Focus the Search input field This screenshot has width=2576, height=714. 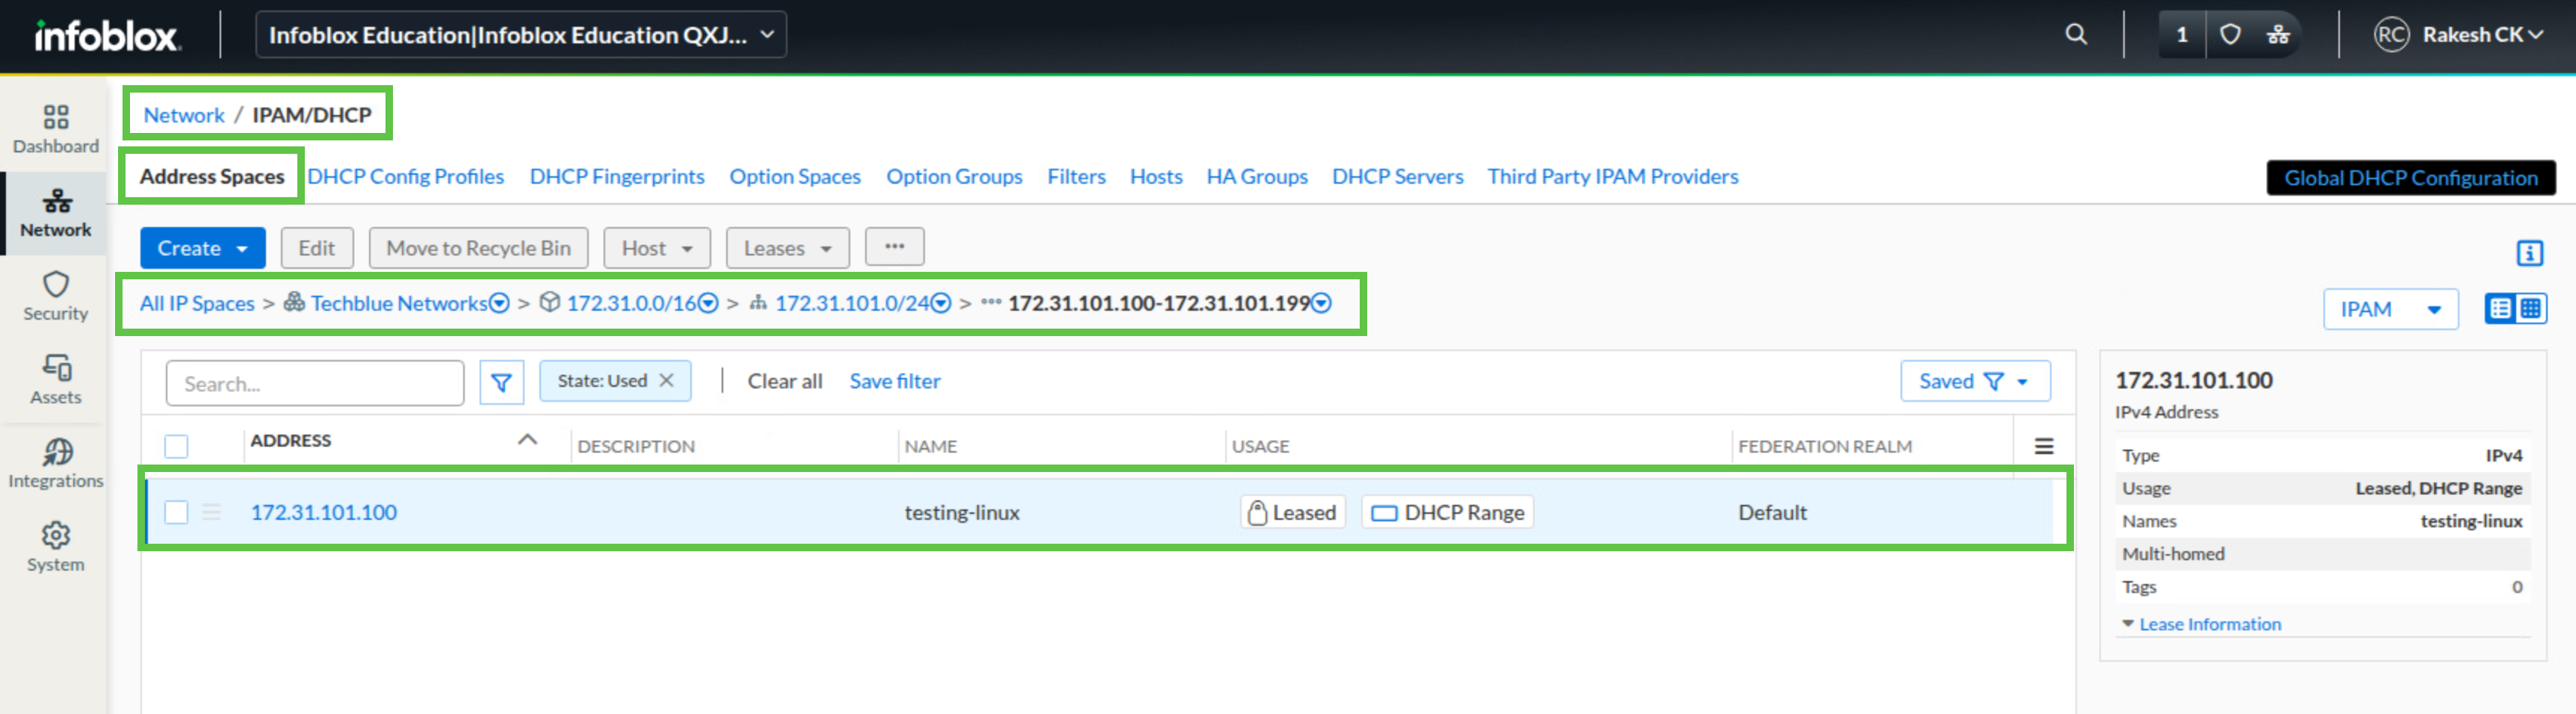tap(315, 383)
